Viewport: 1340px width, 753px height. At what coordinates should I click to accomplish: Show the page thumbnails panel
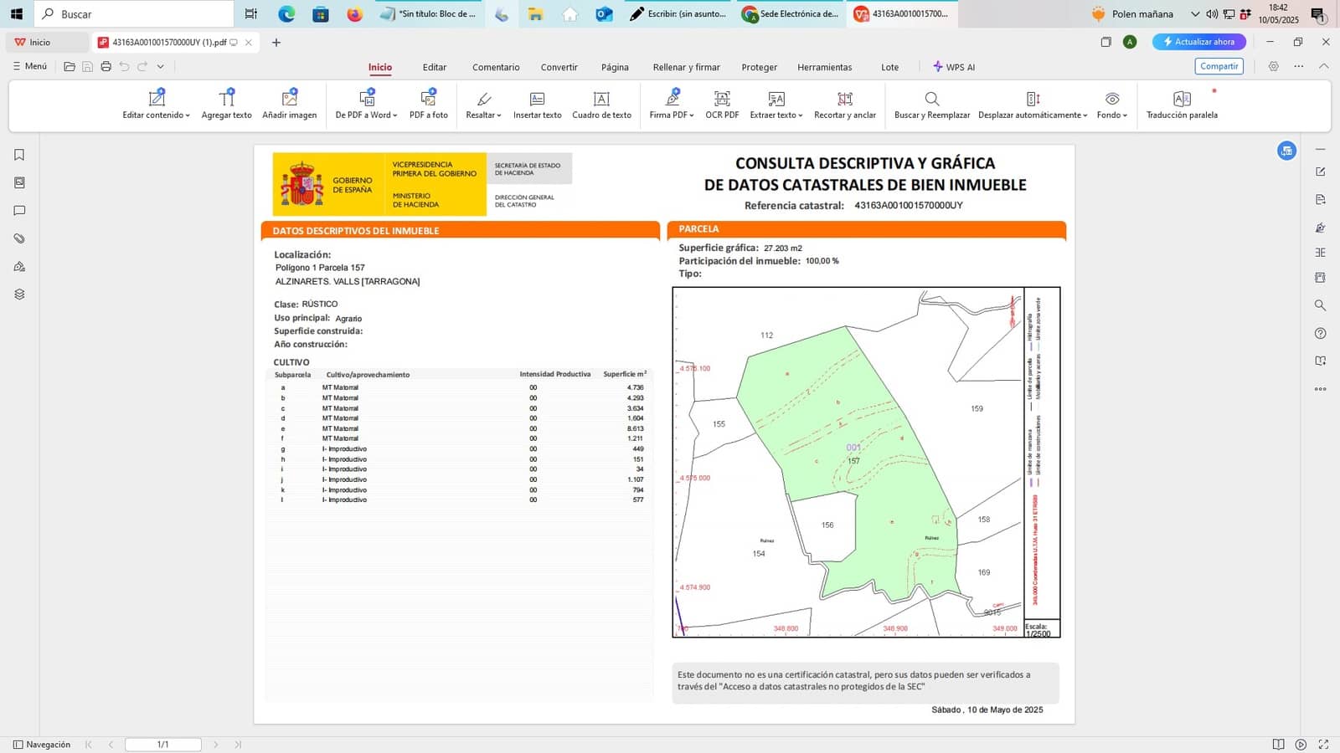click(x=19, y=182)
